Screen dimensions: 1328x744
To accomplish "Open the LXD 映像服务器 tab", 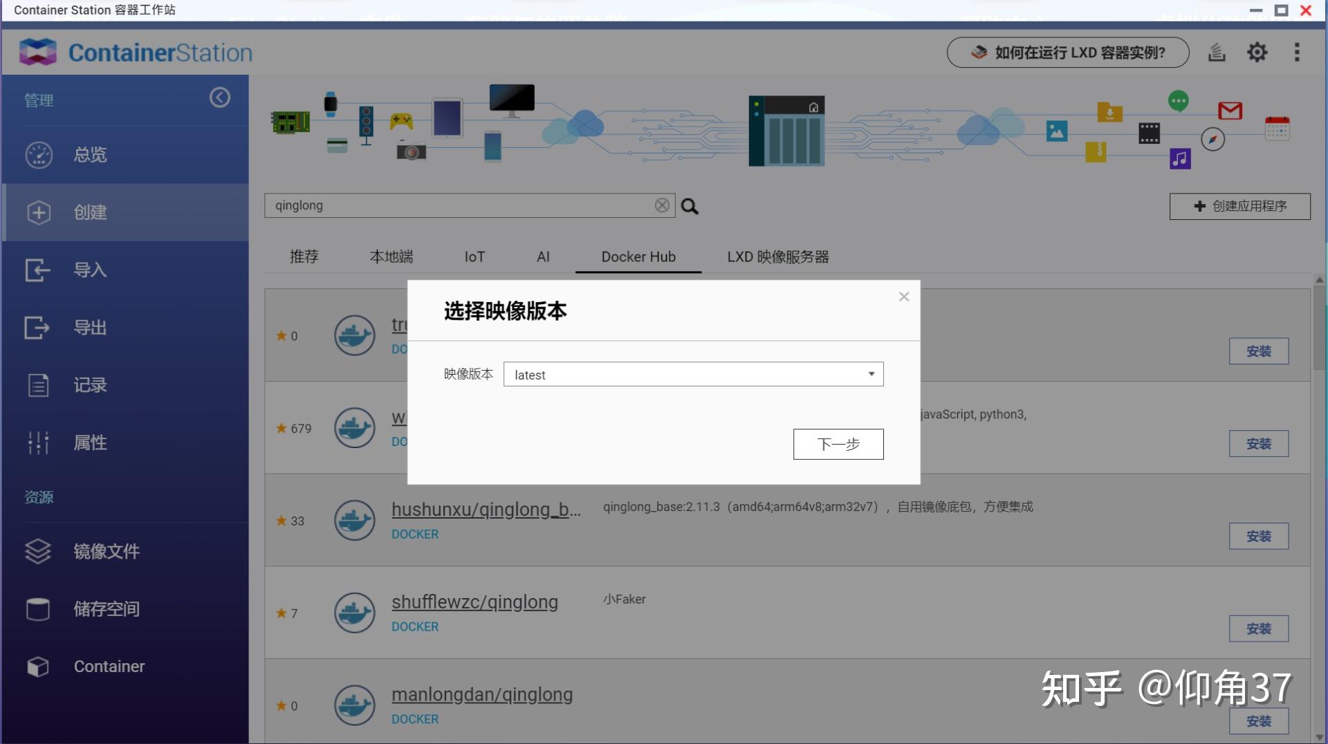I will tap(777, 257).
